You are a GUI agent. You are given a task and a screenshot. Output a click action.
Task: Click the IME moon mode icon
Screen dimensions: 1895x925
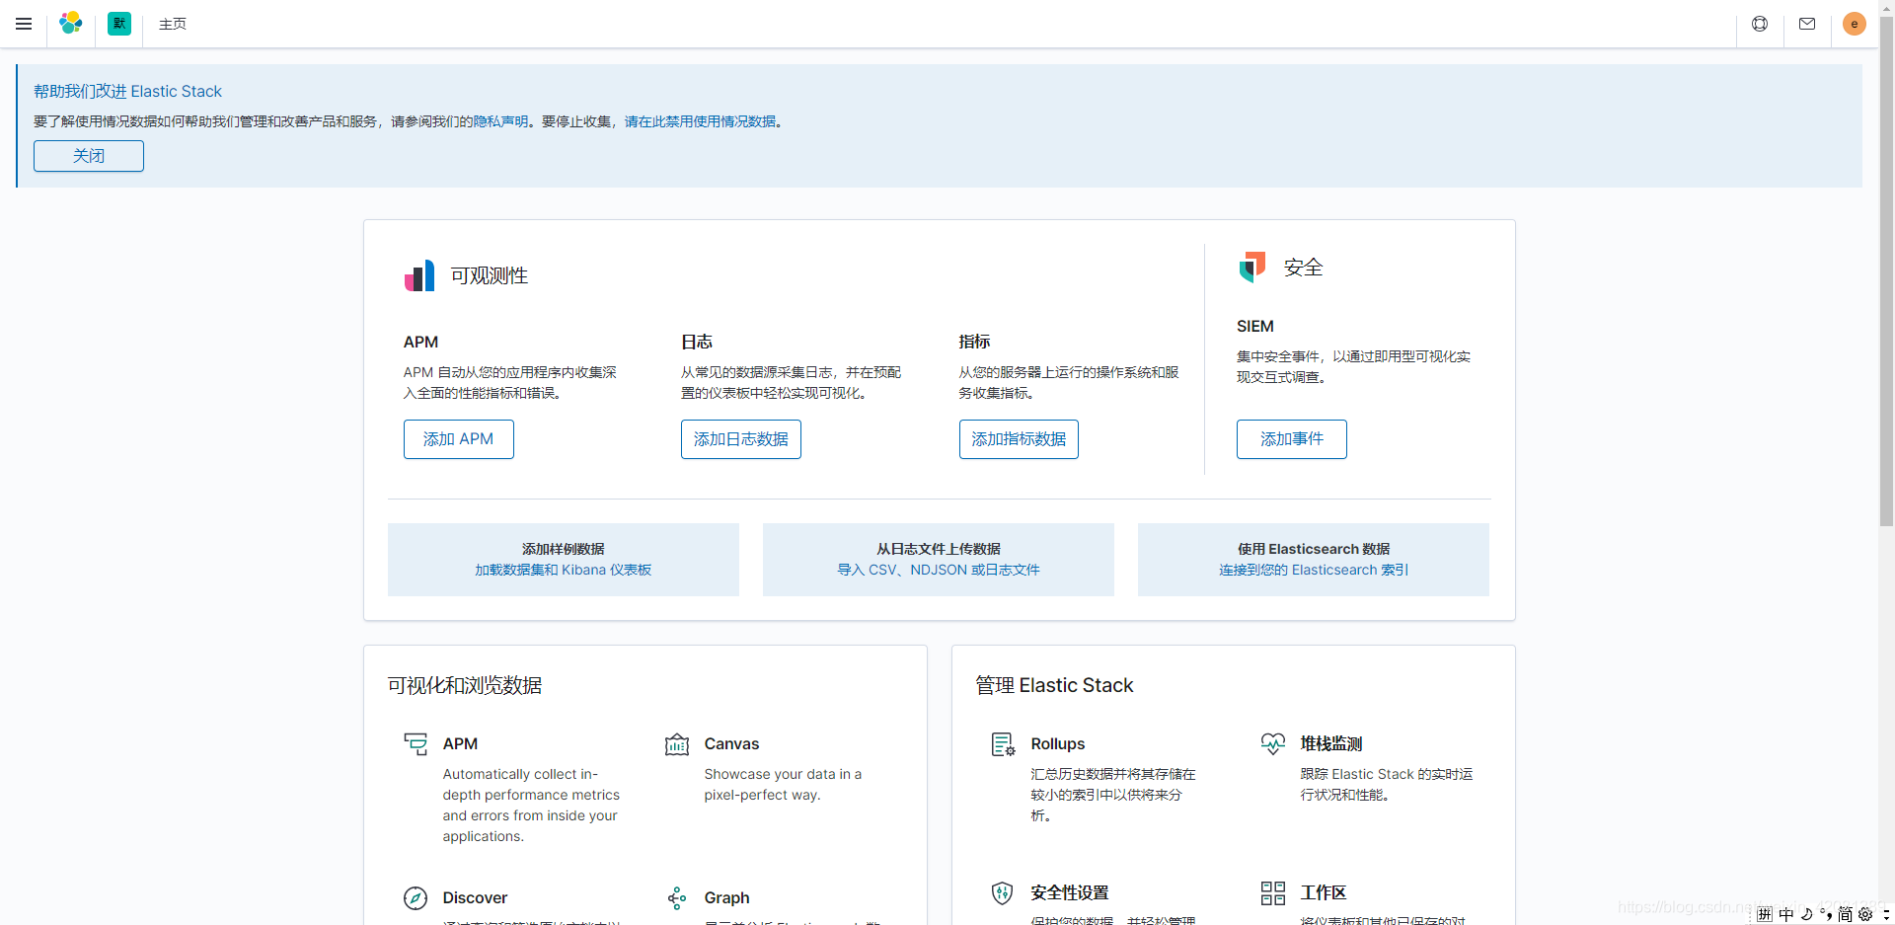pyautogui.click(x=1806, y=915)
